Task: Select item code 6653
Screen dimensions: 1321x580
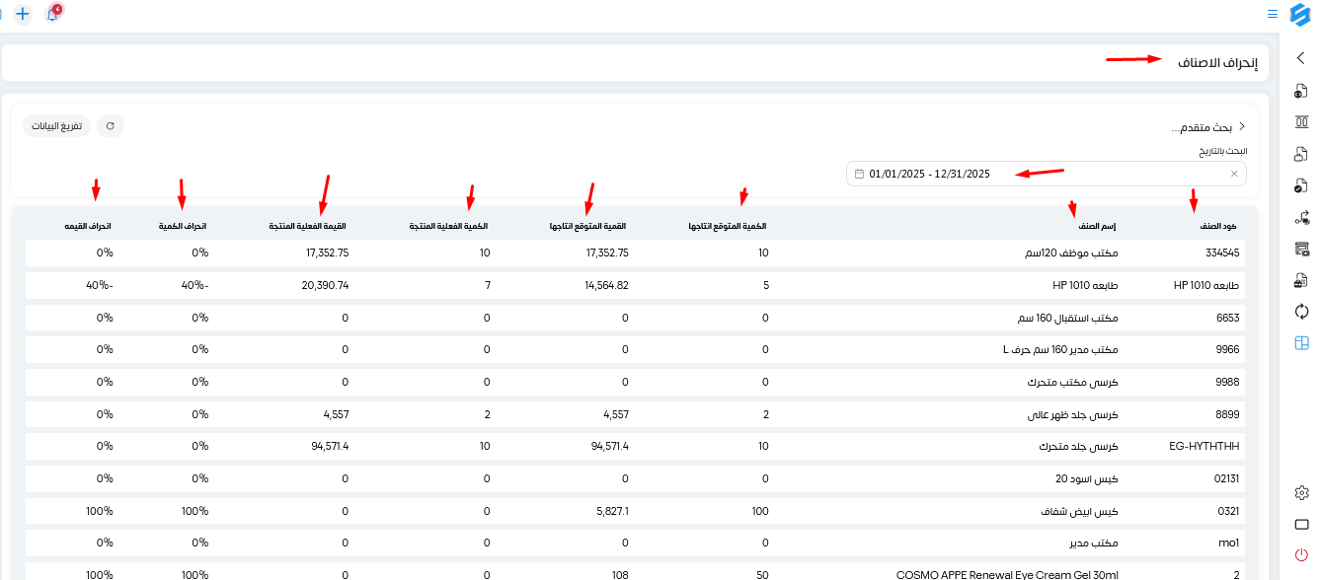Action: 1228,318
